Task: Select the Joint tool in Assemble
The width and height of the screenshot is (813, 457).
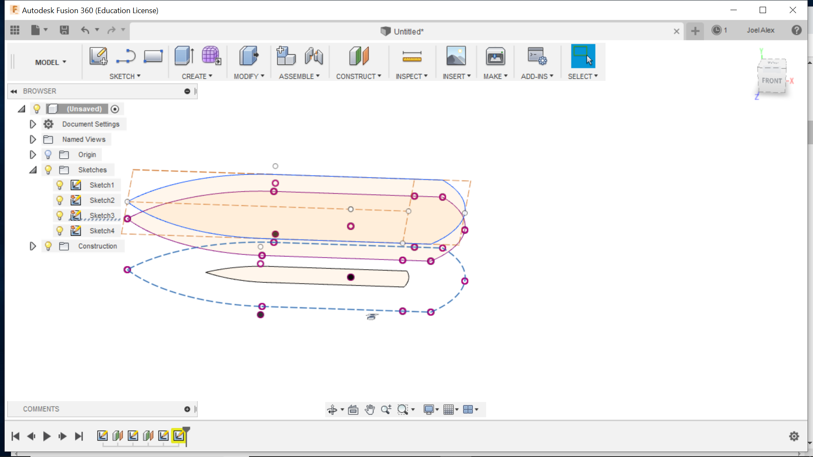Action: (314, 56)
